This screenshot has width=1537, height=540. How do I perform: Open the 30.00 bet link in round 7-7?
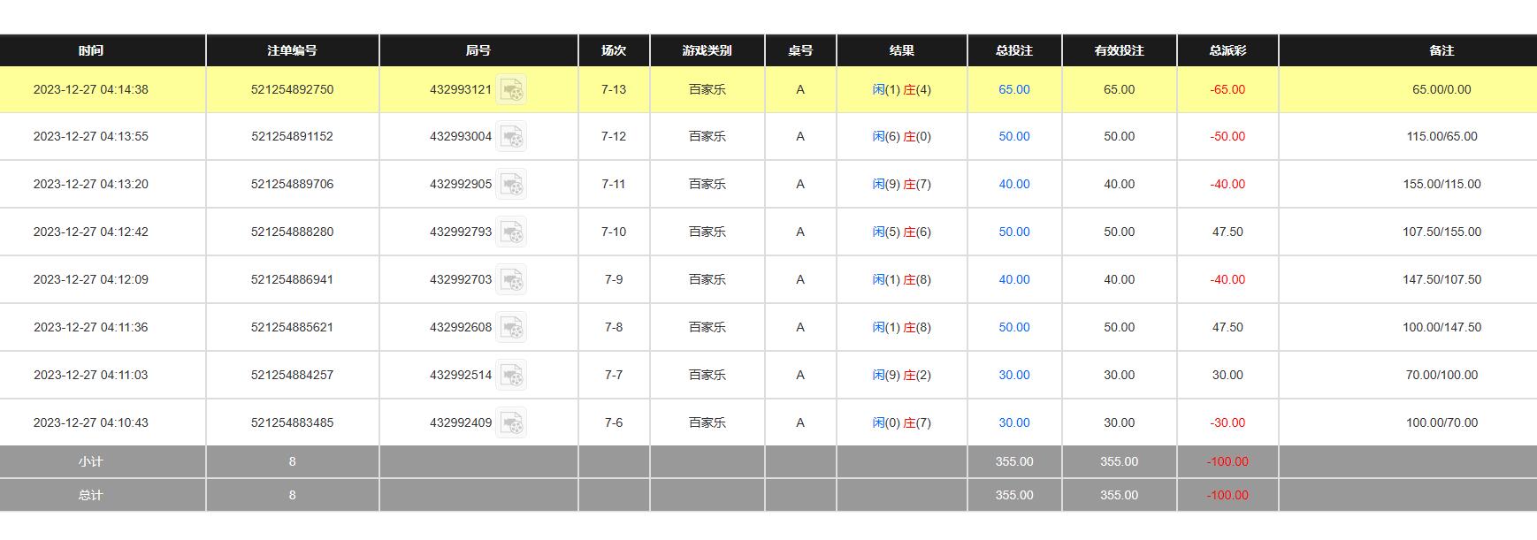pos(1014,375)
